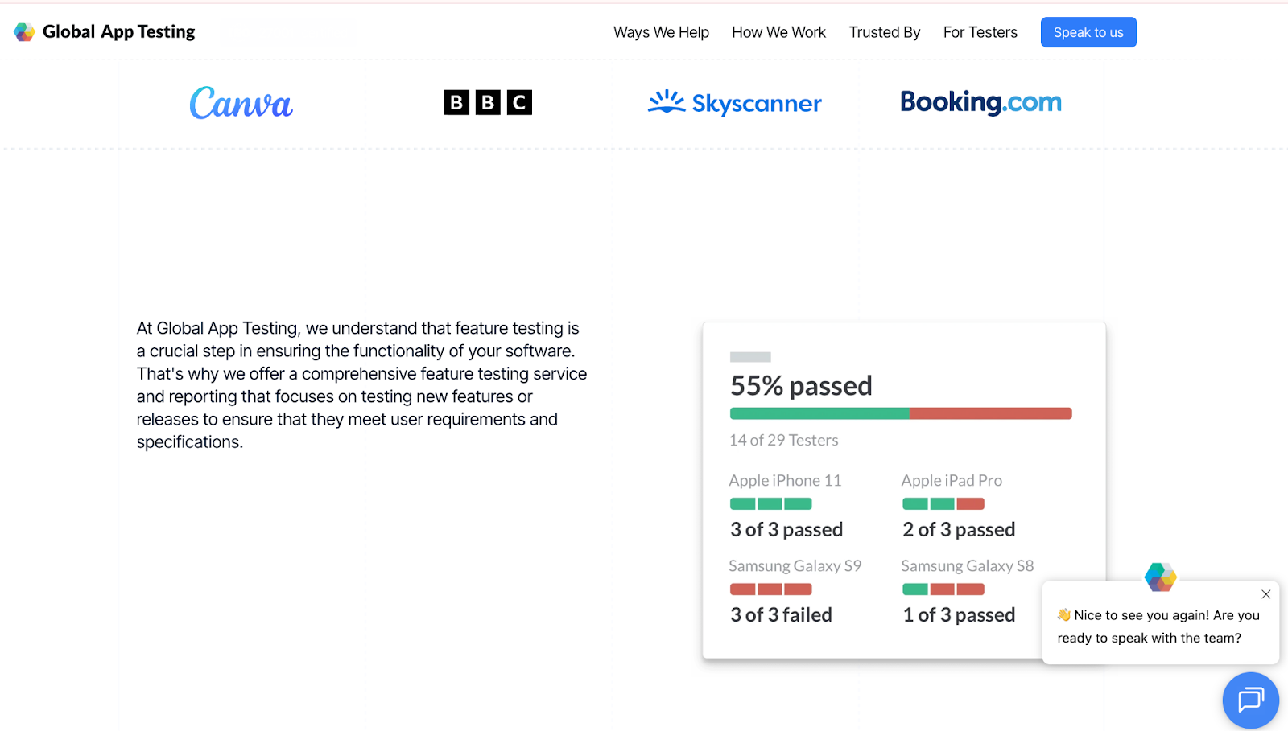Open the chat bubble launcher icon
The height and width of the screenshot is (731, 1288).
1250,700
